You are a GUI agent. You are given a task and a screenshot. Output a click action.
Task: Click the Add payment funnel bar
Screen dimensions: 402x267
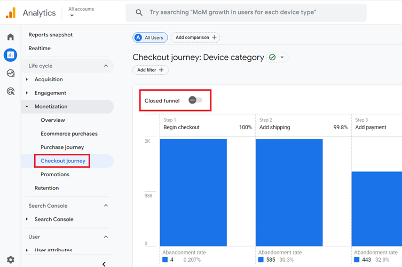tap(377, 209)
